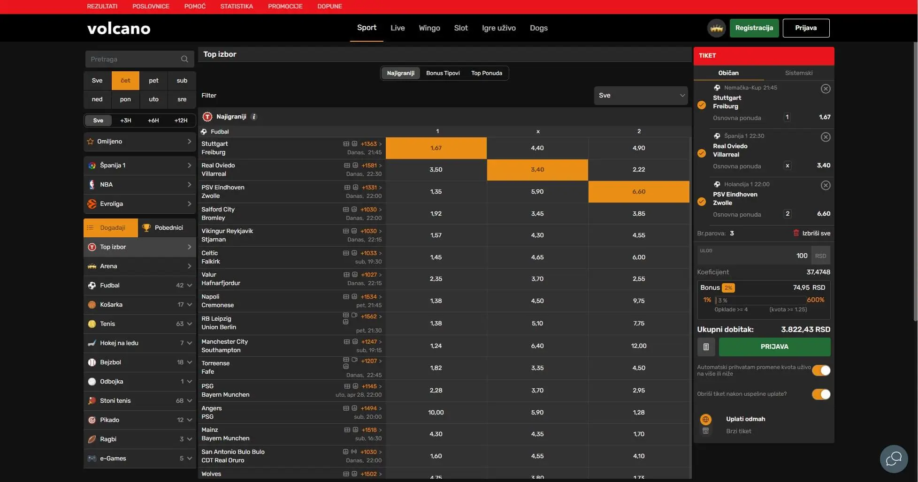Open the Slot section
Image resolution: width=918 pixels, height=482 pixels.
pyautogui.click(x=461, y=28)
